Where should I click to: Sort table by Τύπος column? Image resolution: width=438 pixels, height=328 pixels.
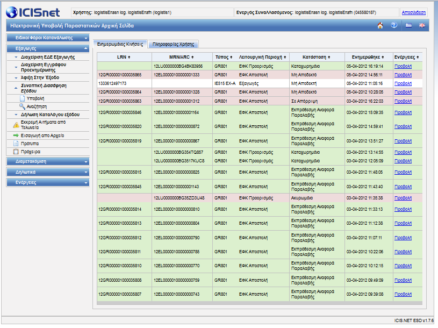(x=224, y=57)
